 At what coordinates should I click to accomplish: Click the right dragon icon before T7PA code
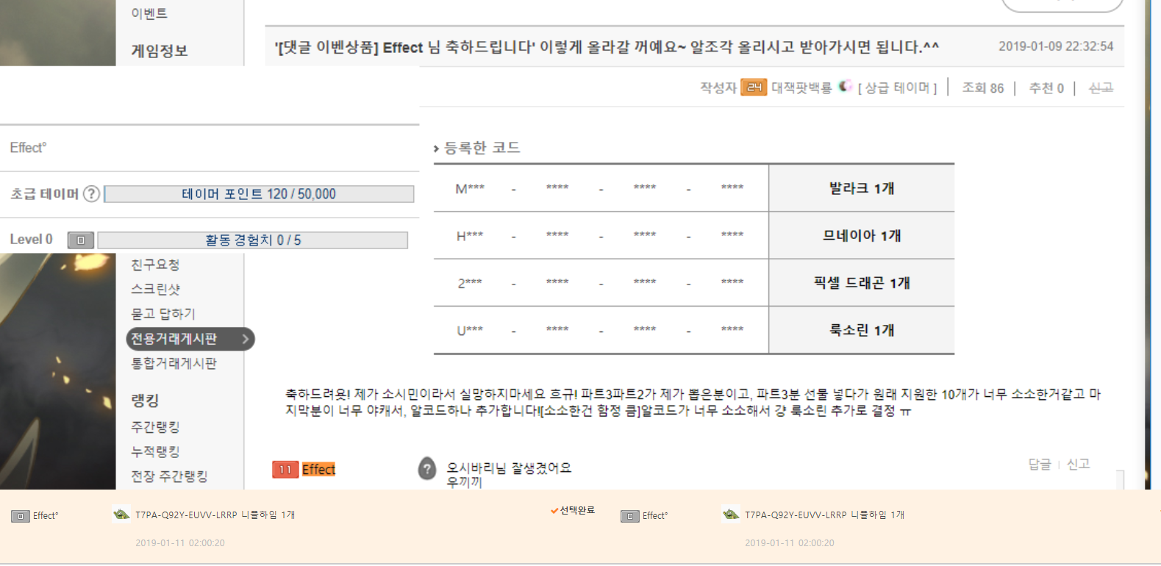731,515
